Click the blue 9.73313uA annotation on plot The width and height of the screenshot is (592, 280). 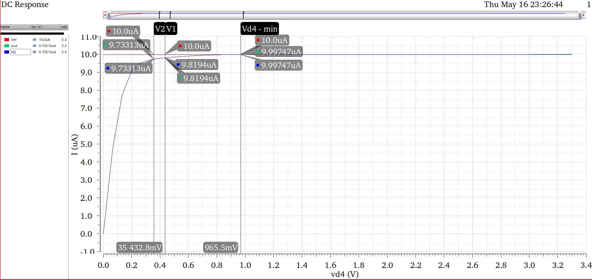(x=128, y=68)
